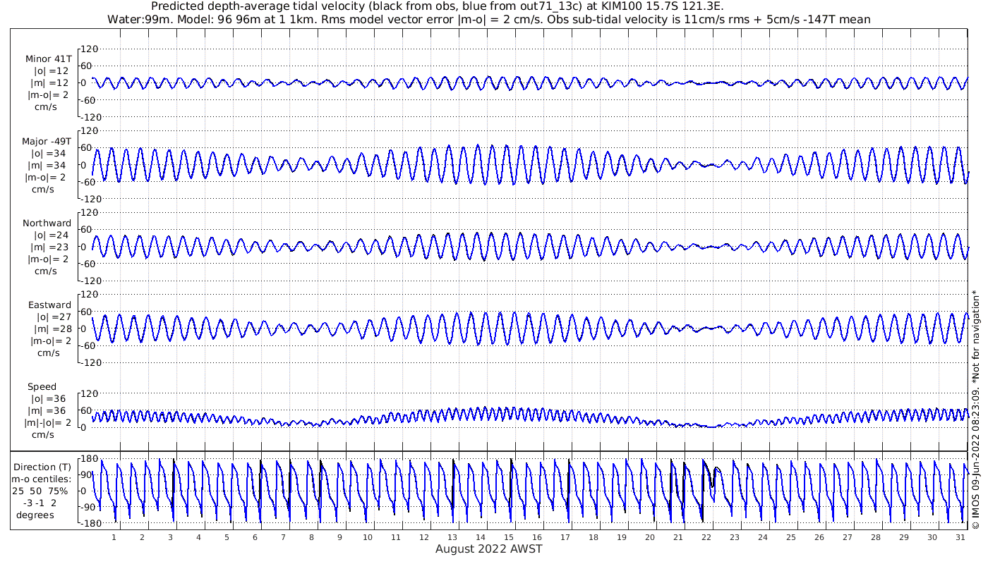The image size is (988, 564).
Task: Click day '13' on the time axis
Action: 452,537
